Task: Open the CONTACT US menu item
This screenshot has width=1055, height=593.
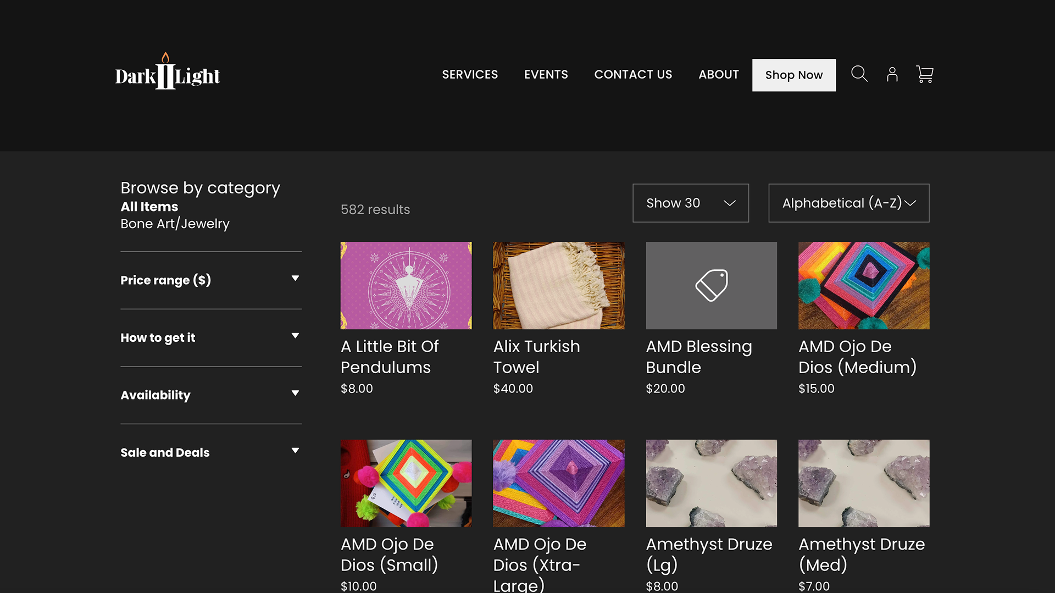Action: pos(633,75)
